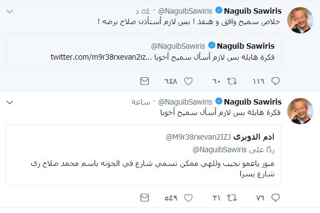Reply to the top Naguib Sawiris tweet
Image resolution: width=320 pixels, height=213 pixels.
click(275, 81)
